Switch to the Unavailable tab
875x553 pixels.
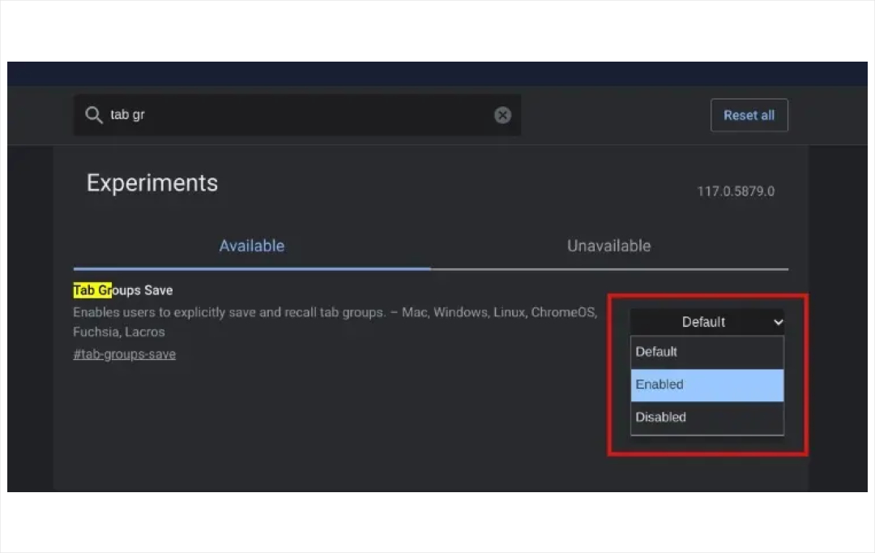[x=608, y=246]
